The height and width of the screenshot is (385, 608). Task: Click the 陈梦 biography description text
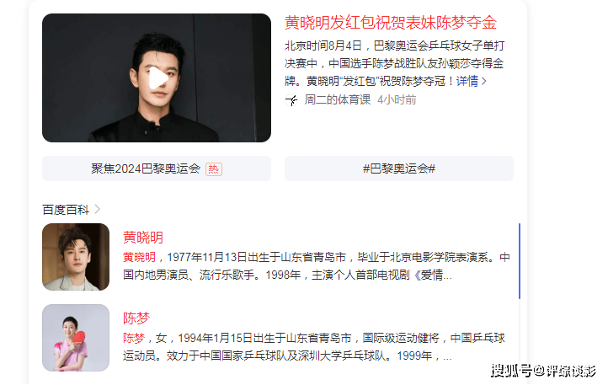click(314, 347)
